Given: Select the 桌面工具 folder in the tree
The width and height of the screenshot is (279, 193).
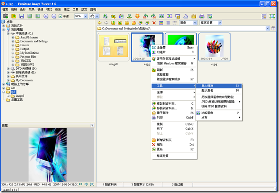Looking at the screenshot, I should 17,100.
